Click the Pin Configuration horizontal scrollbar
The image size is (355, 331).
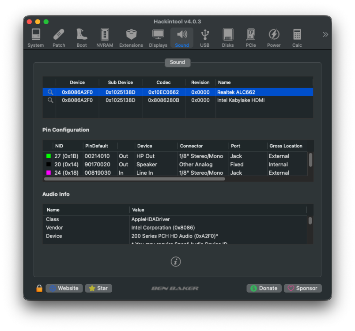135,179
